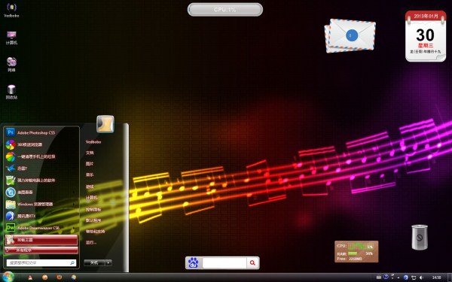This screenshot has height=282, width=452.
Task: Launch Adobe Dreamweaver CS6 entry
Action: [41, 228]
